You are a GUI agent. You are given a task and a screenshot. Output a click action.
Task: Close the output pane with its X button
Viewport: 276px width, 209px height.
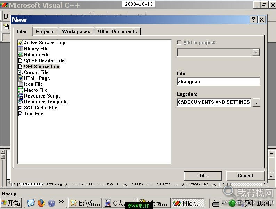[3, 151]
